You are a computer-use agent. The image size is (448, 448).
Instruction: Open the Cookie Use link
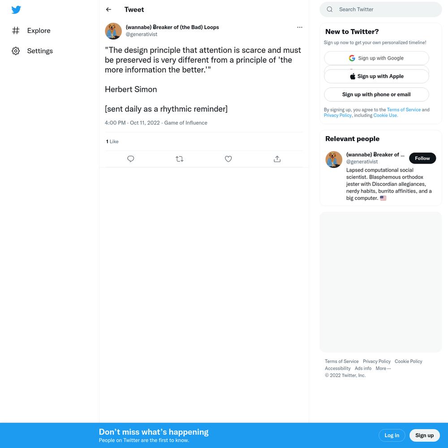tap(385, 116)
